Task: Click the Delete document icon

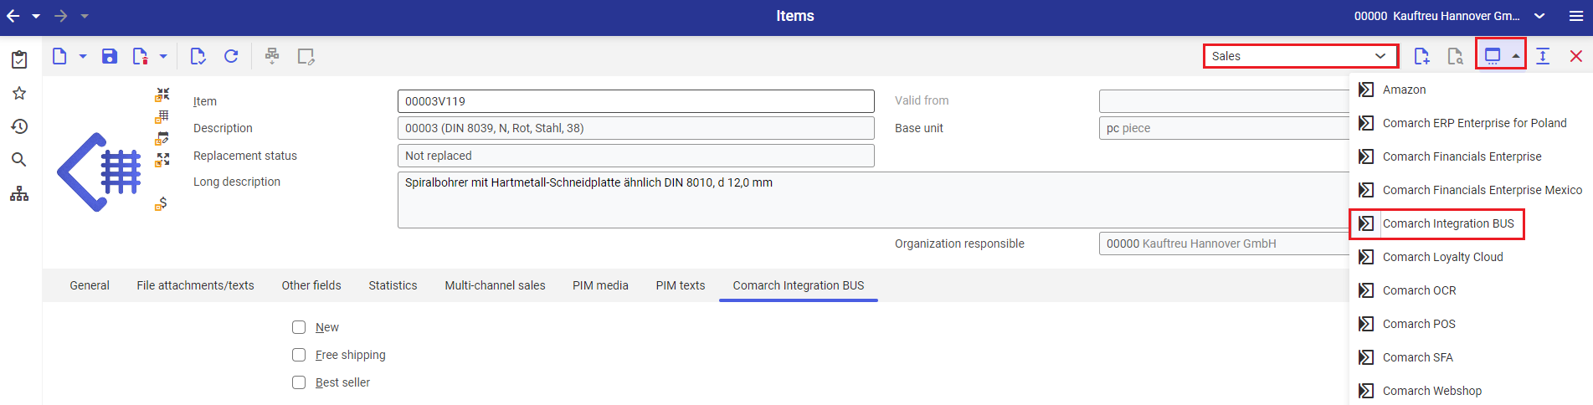Action: pyautogui.click(x=140, y=56)
